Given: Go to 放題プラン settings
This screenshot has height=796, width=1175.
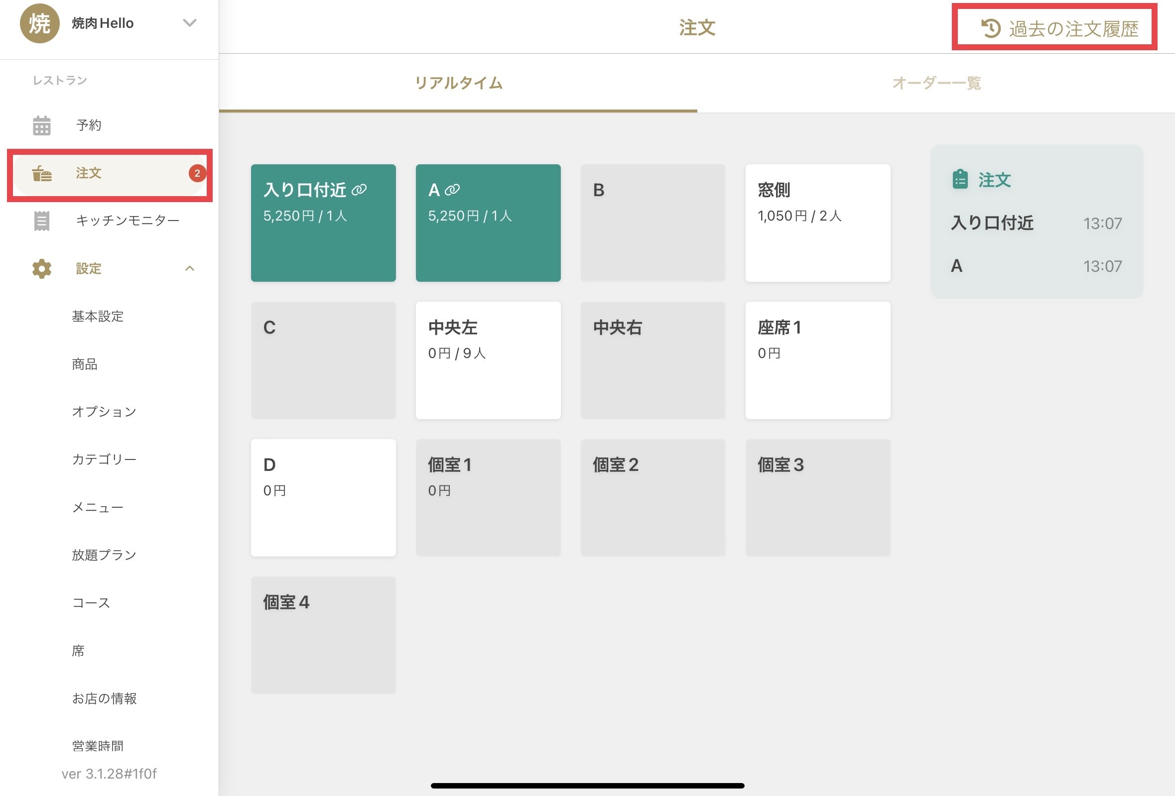Looking at the screenshot, I should pos(104,555).
